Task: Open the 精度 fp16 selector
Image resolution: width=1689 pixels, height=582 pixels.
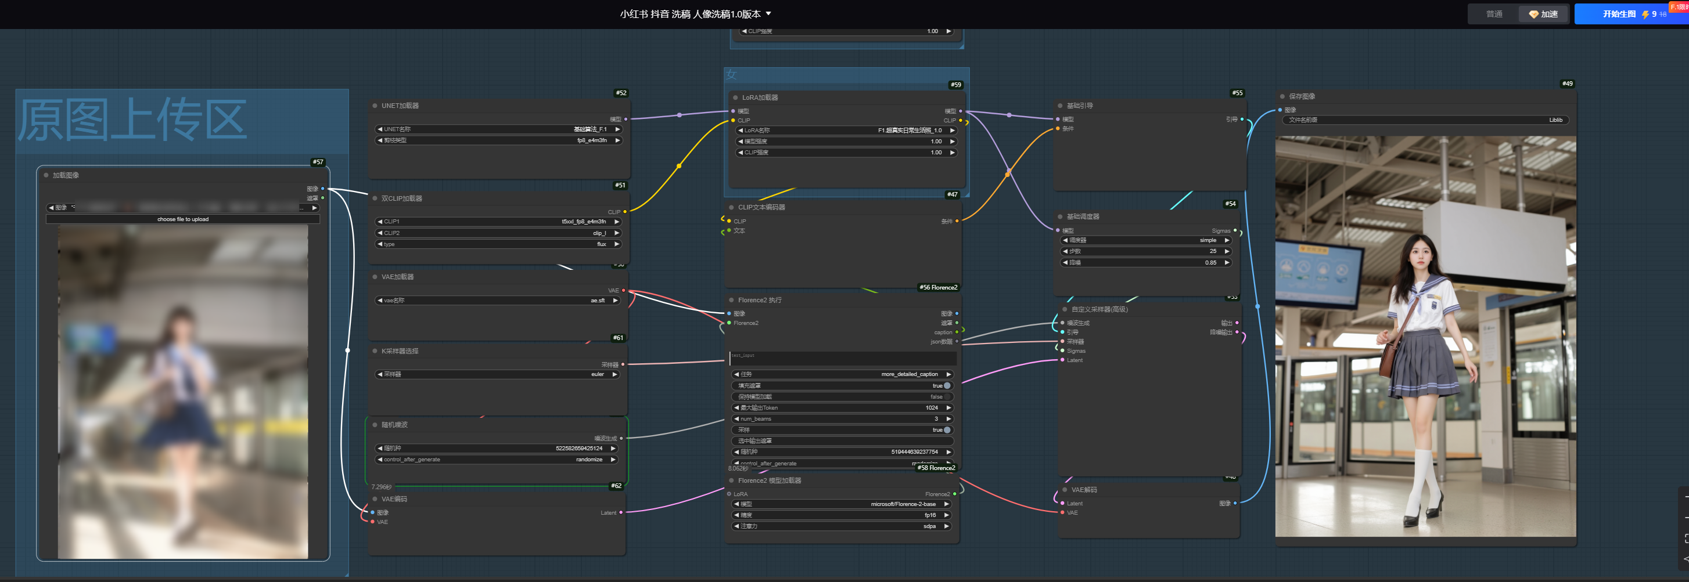Action: coord(842,515)
